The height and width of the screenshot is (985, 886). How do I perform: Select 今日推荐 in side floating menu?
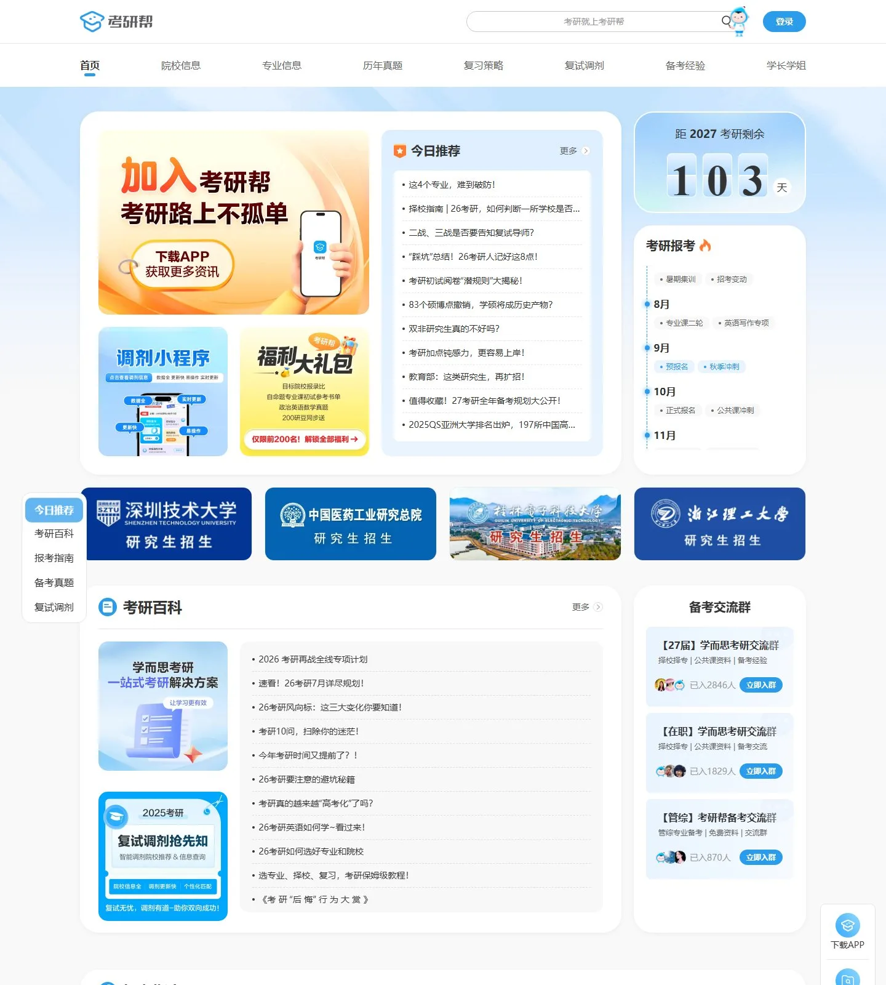(54, 510)
